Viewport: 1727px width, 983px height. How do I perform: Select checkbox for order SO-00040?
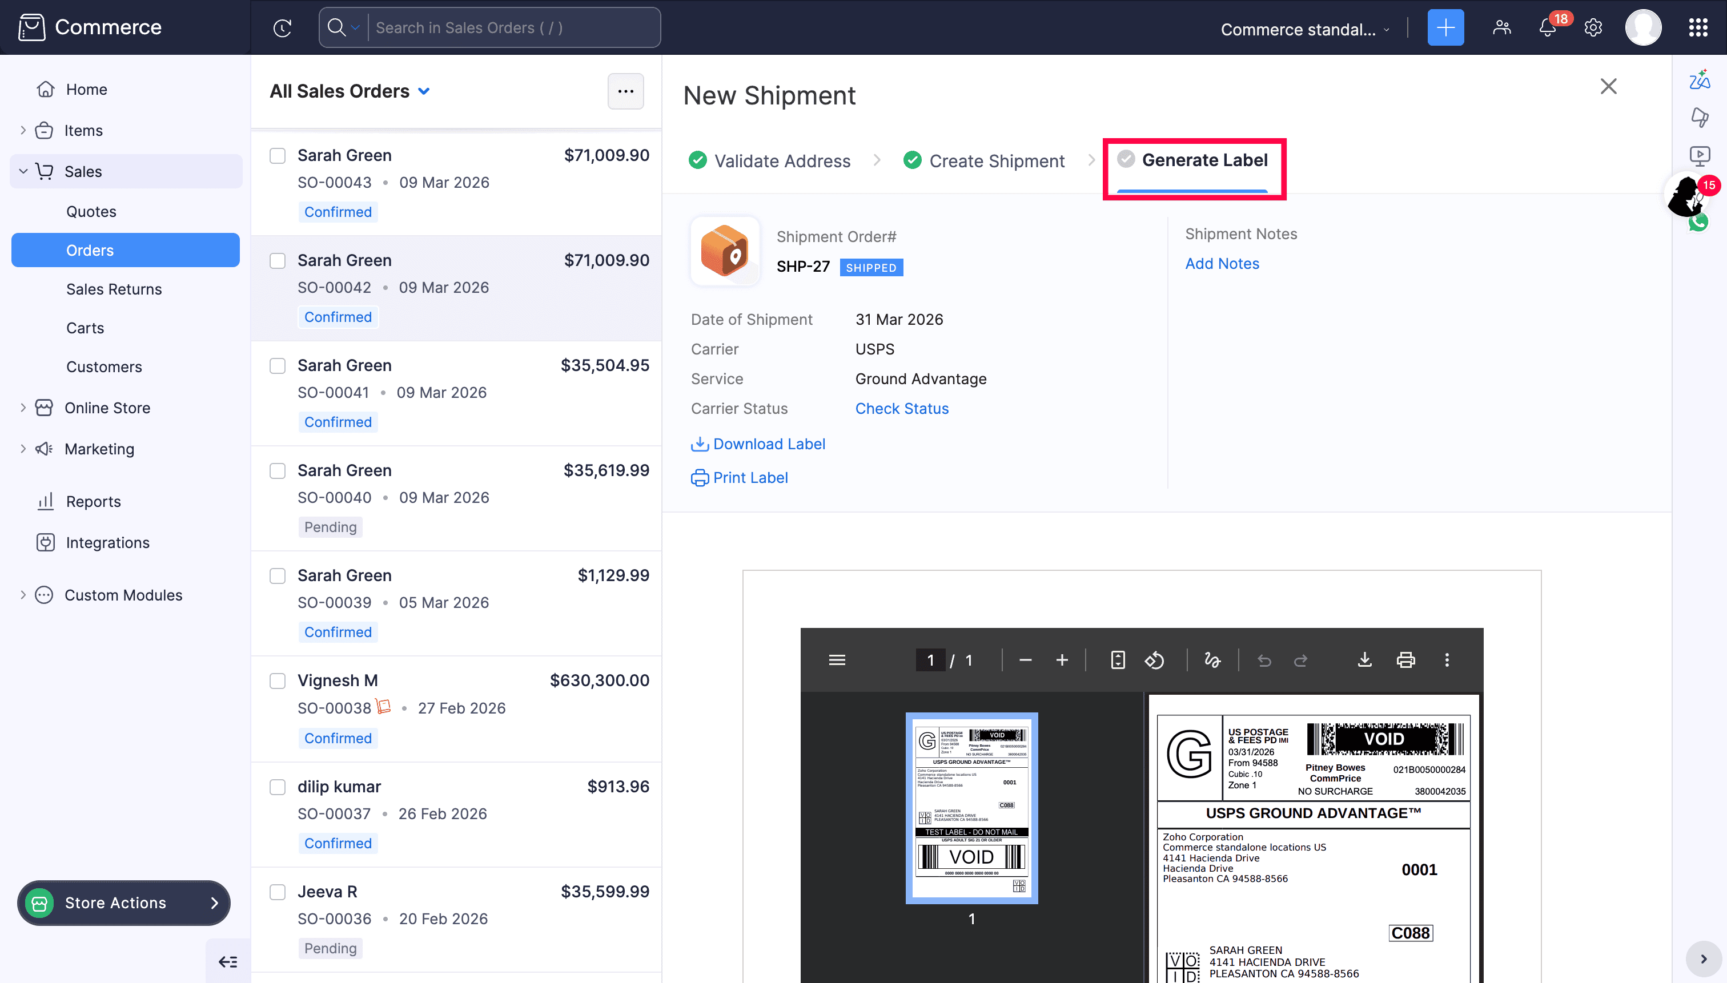(278, 470)
